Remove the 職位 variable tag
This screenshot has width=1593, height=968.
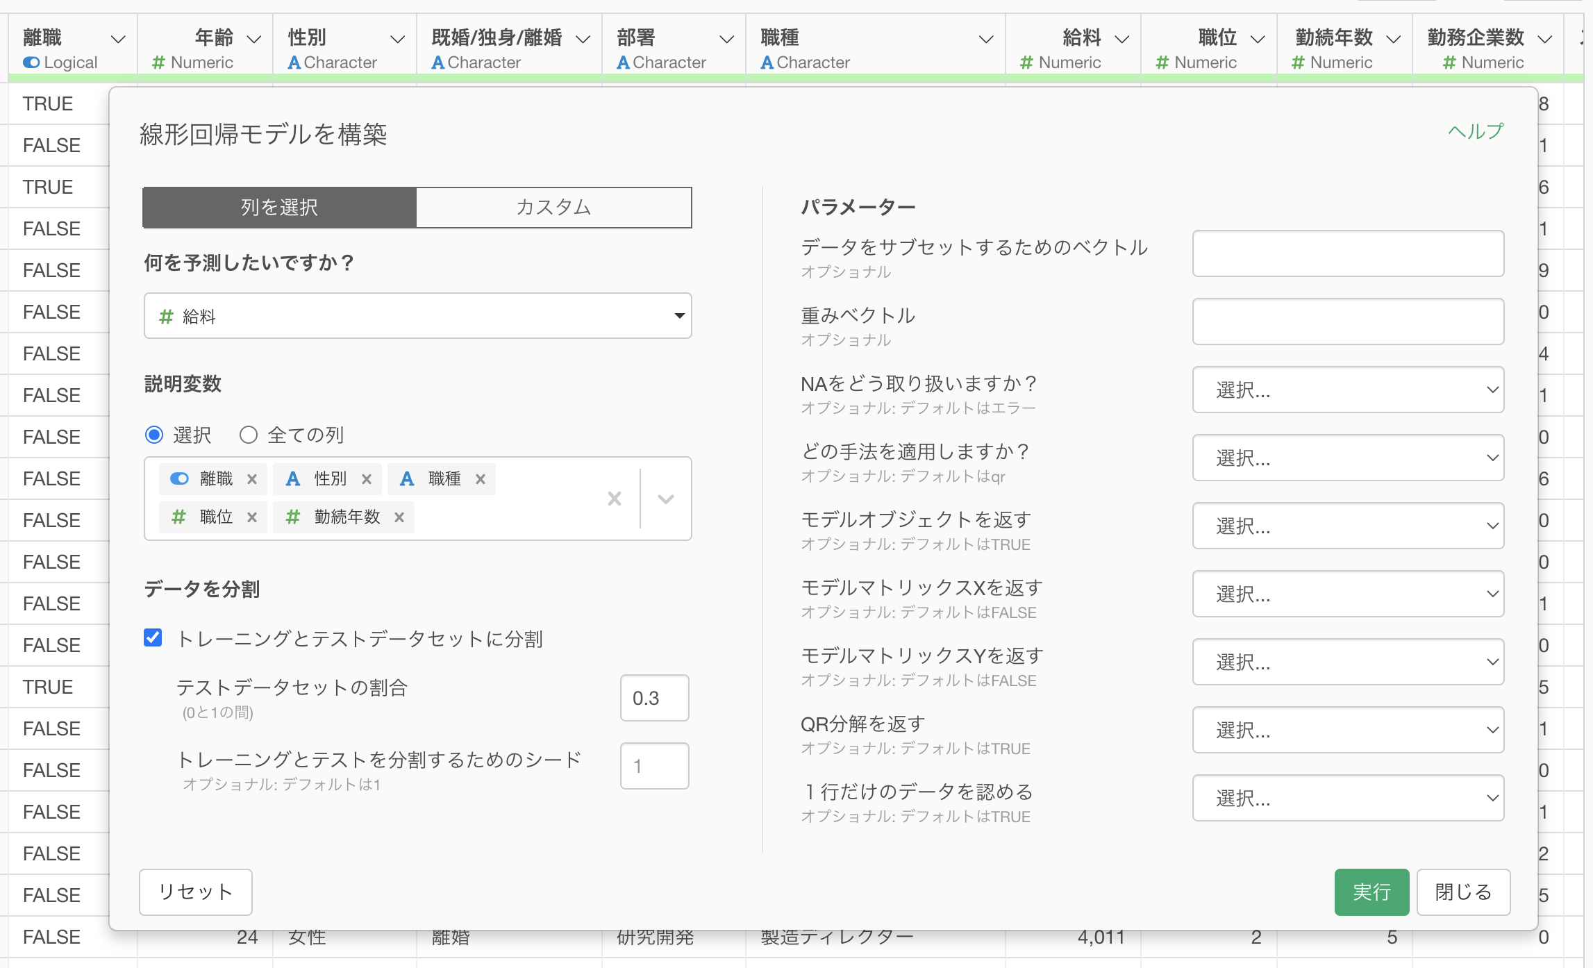click(252, 517)
